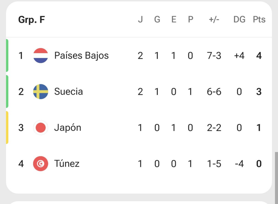
Task: Open the Suecia team page
Action: pos(68,92)
